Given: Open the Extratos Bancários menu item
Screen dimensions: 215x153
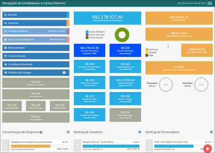Looking at the screenshot, I should tap(34, 31).
